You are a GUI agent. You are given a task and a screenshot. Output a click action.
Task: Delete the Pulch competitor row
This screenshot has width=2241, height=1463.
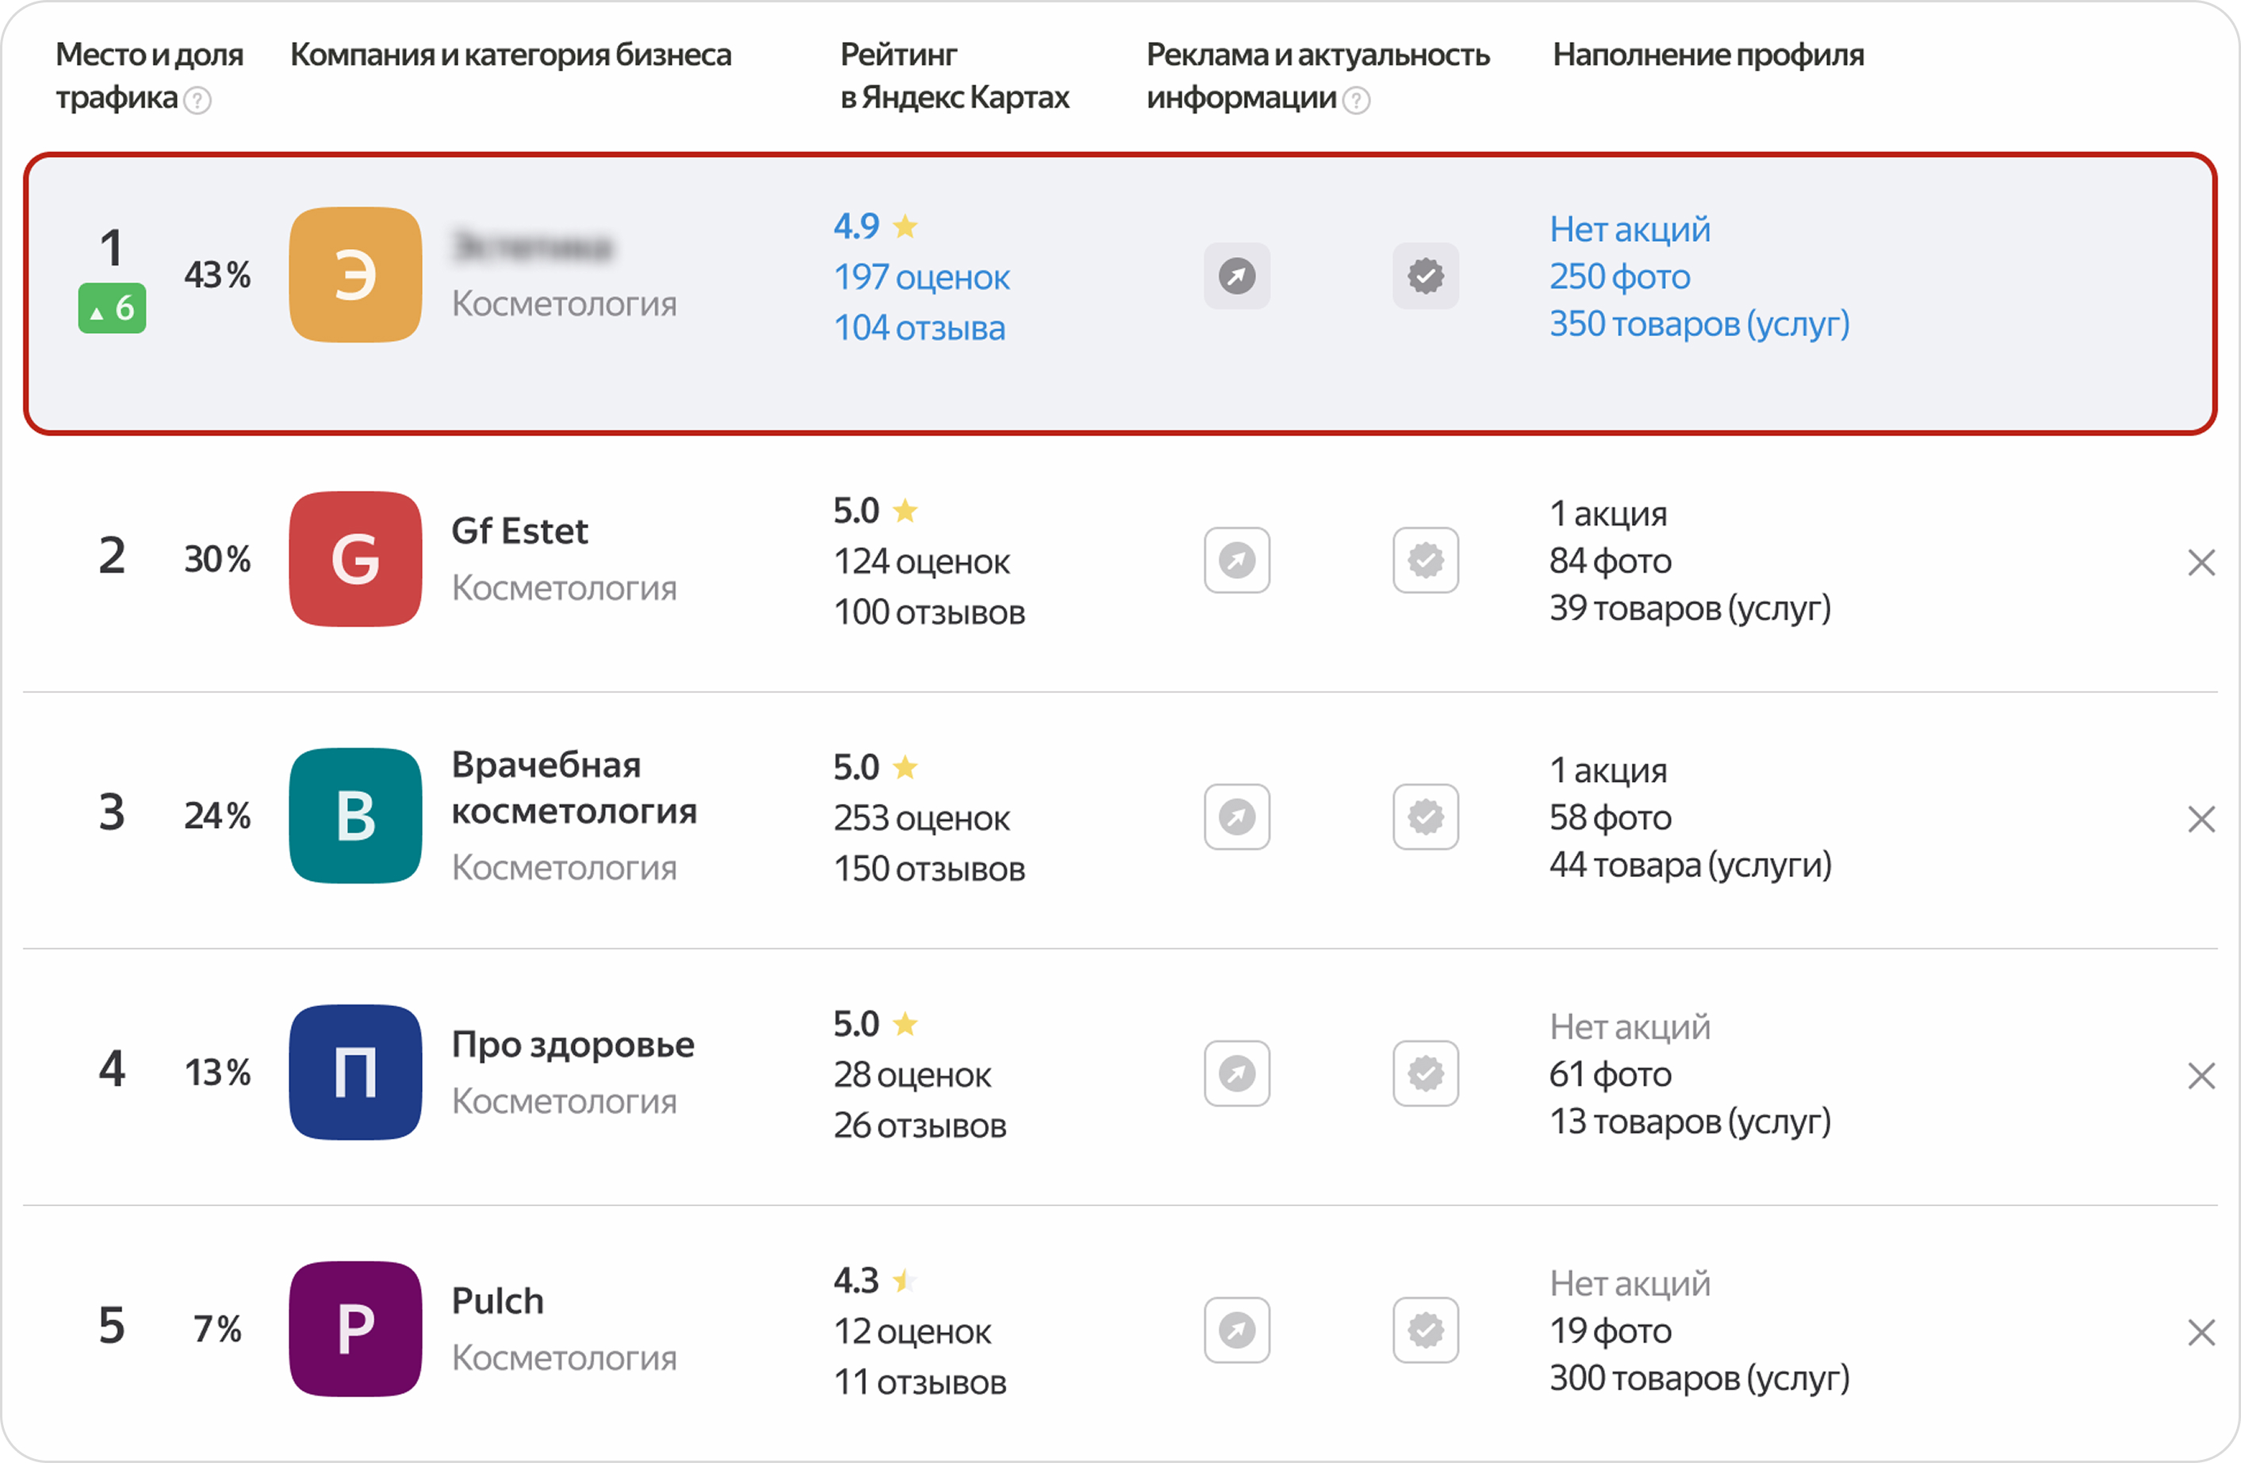click(x=2201, y=1332)
